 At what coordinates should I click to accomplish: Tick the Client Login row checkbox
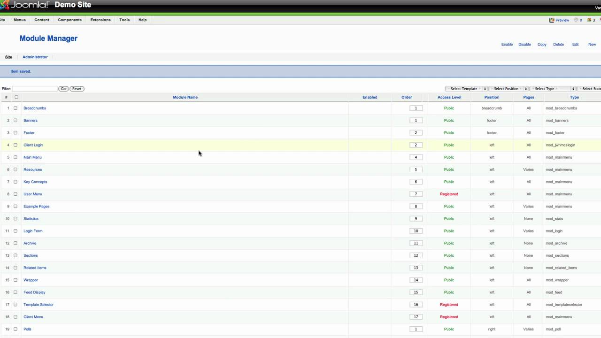click(15, 145)
